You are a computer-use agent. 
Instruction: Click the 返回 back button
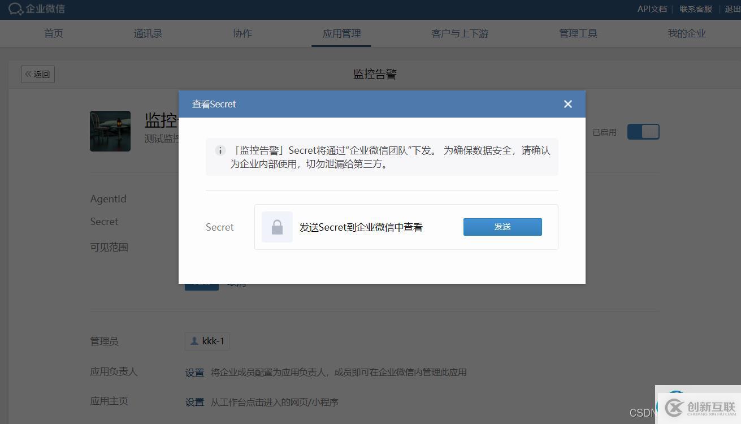tap(38, 74)
